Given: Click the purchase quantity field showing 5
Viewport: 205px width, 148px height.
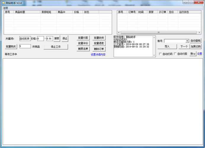Looking at the screenshot, I should click(25, 46).
